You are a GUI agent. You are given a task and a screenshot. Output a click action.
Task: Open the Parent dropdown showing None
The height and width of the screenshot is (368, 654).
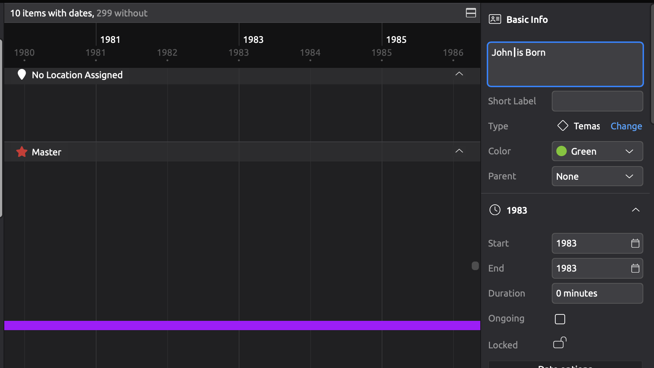click(x=597, y=176)
